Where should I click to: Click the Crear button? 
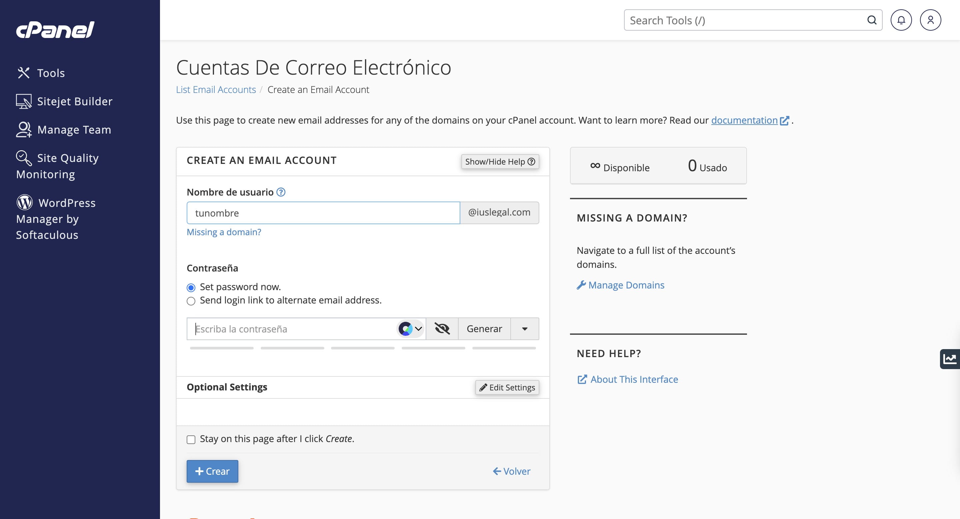(x=212, y=471)
